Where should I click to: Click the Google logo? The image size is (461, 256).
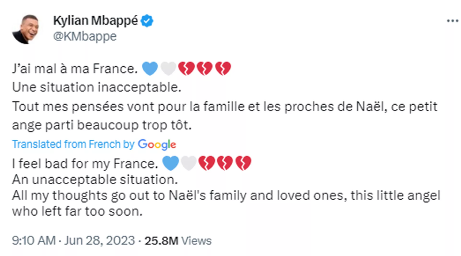pyautogui.click(x=157, y=144)
